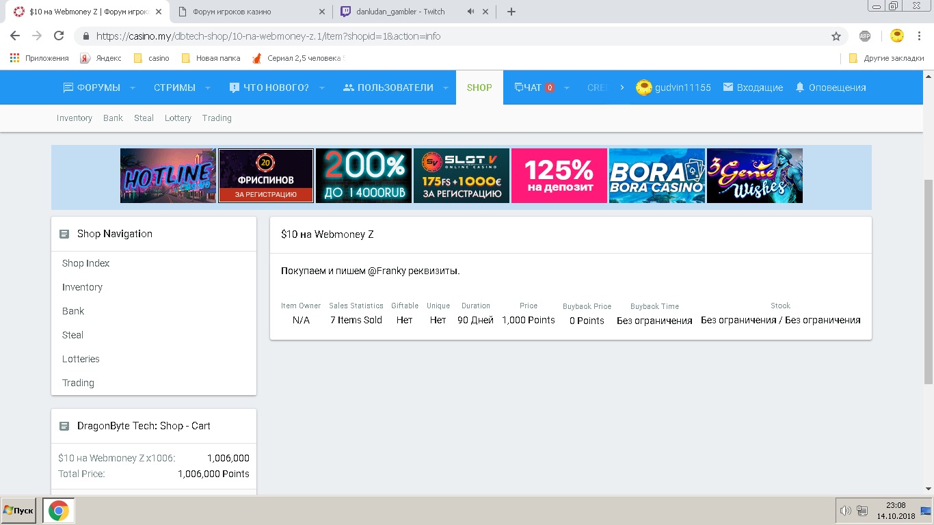Screen dimensions: 934x525
Task: Click the $10 на Webmoney Z item title
Action: tap(328, 234)
